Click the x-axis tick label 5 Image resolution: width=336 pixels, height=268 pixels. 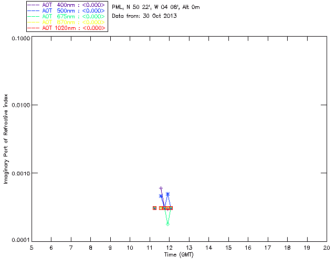tap(31, 248)
